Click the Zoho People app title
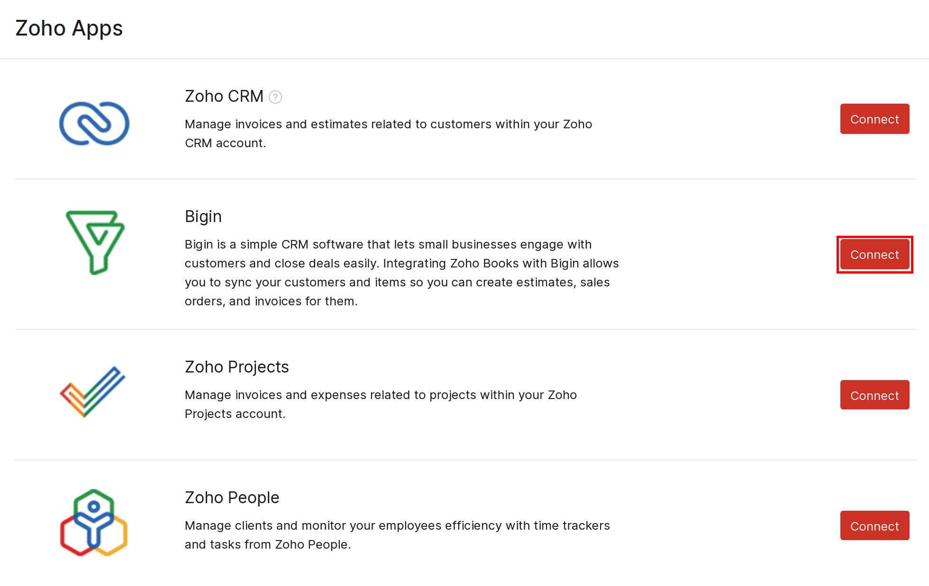 point(232,497)
